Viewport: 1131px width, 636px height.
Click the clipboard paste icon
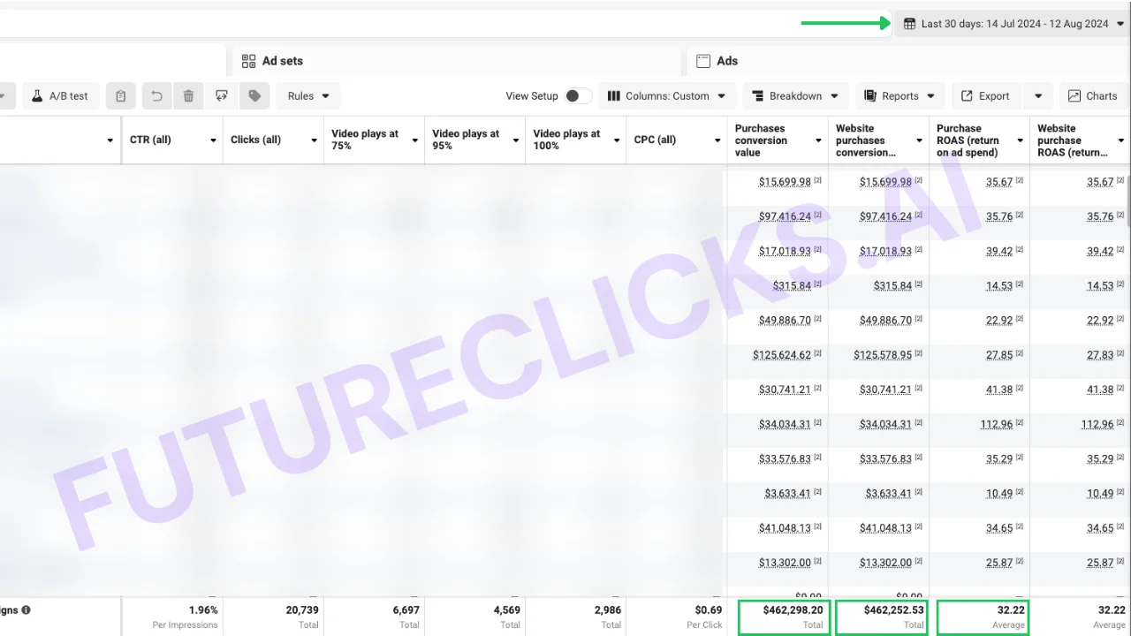(121, 95)
